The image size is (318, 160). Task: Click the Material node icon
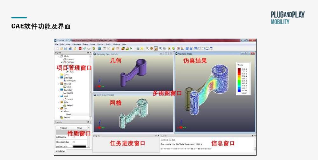point(62,84)
